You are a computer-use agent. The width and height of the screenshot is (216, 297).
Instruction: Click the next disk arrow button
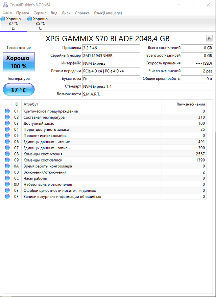[x=209, y=38]
